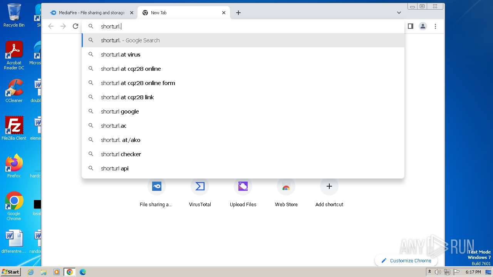Pick suggestion shorturl at cqz28 online
The height and width of the screenshot is (277, 493).
point(243,69)
